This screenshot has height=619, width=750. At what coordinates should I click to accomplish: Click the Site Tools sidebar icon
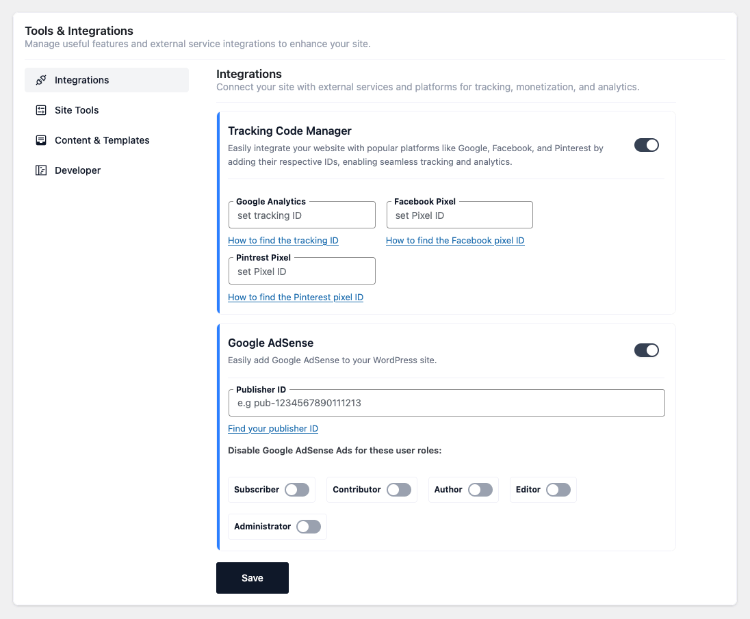[x=41, y=110]
